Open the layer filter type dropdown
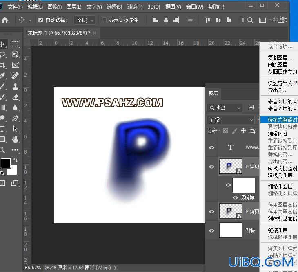Screen dimensions: 298x272 pos(224,108)
